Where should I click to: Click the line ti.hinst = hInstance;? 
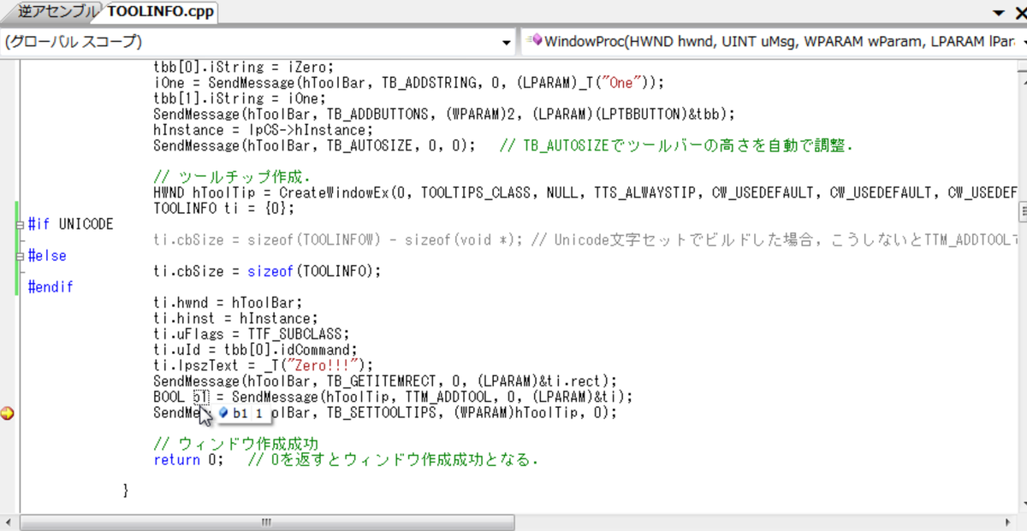236,318
